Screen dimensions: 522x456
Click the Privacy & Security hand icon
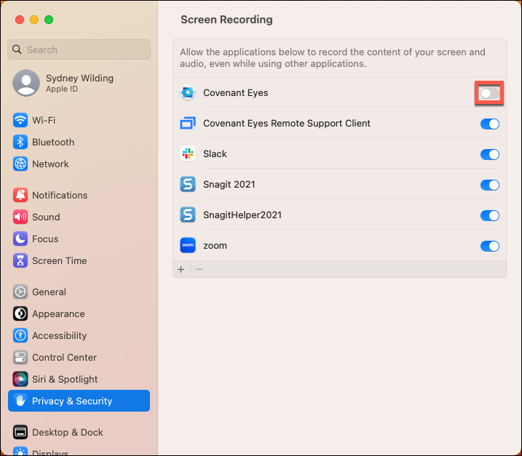[20, 401]
